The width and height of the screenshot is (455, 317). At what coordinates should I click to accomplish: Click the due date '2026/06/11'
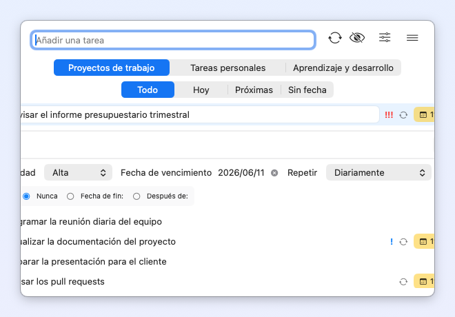click(241, 172)
